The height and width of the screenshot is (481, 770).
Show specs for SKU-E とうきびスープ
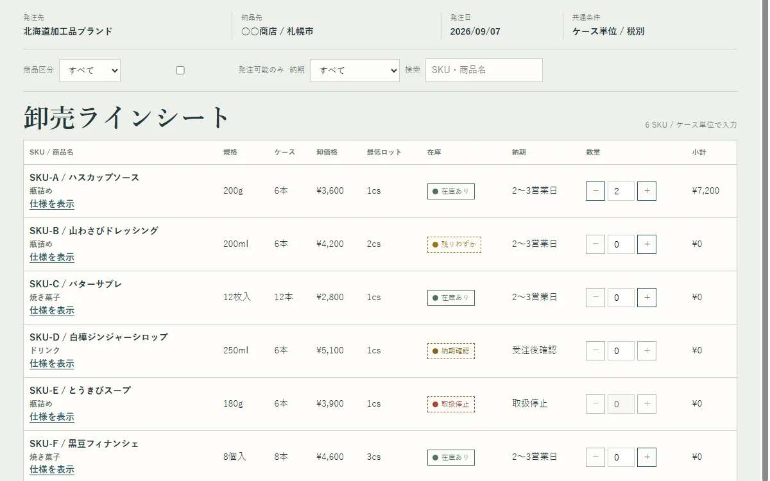(x=52, y=417)
